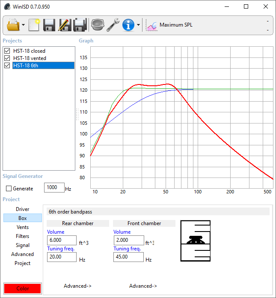276x298 pixels.
Task: Minimize the WinISD window
Action: [x=227, y=7]
